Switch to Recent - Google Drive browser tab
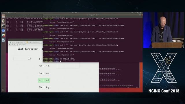 tap(17, 42)
